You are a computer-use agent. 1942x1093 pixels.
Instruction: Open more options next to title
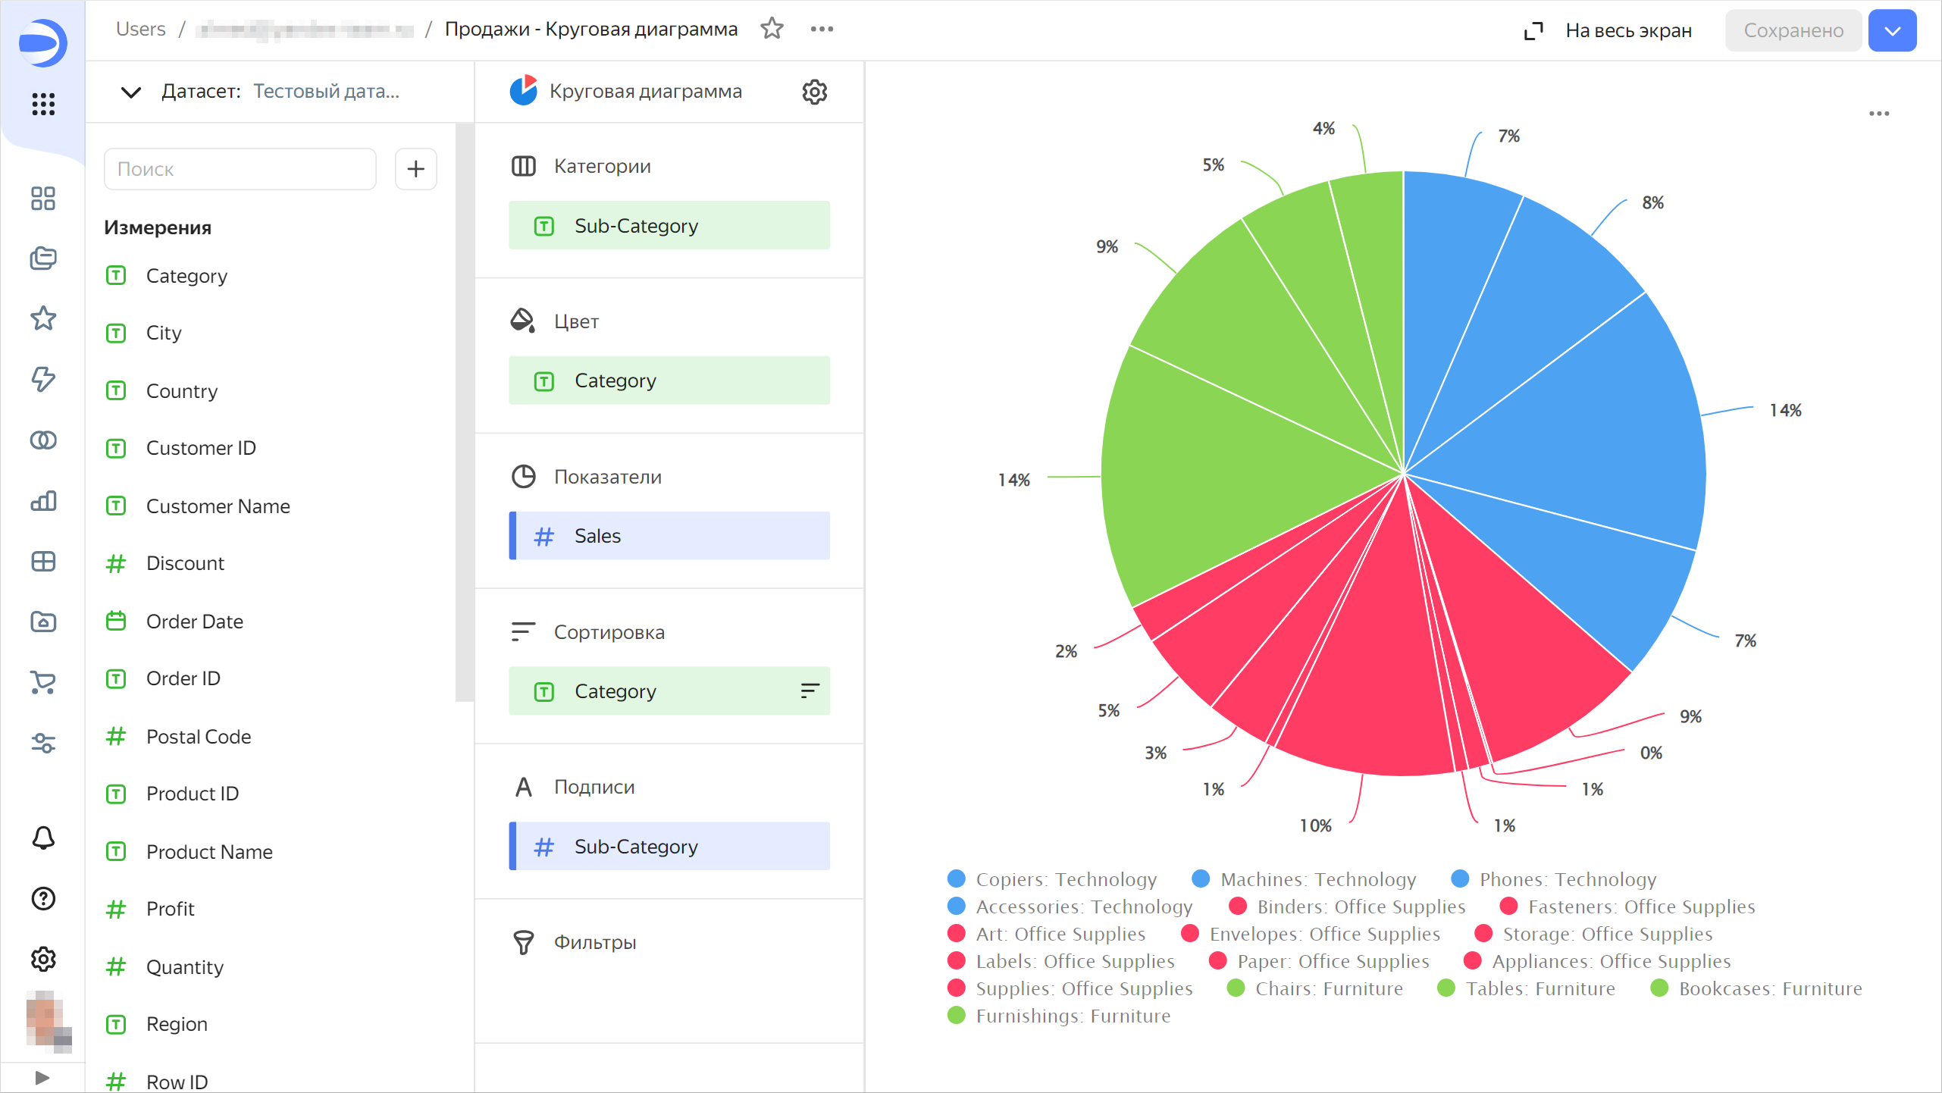click(822, 29)
